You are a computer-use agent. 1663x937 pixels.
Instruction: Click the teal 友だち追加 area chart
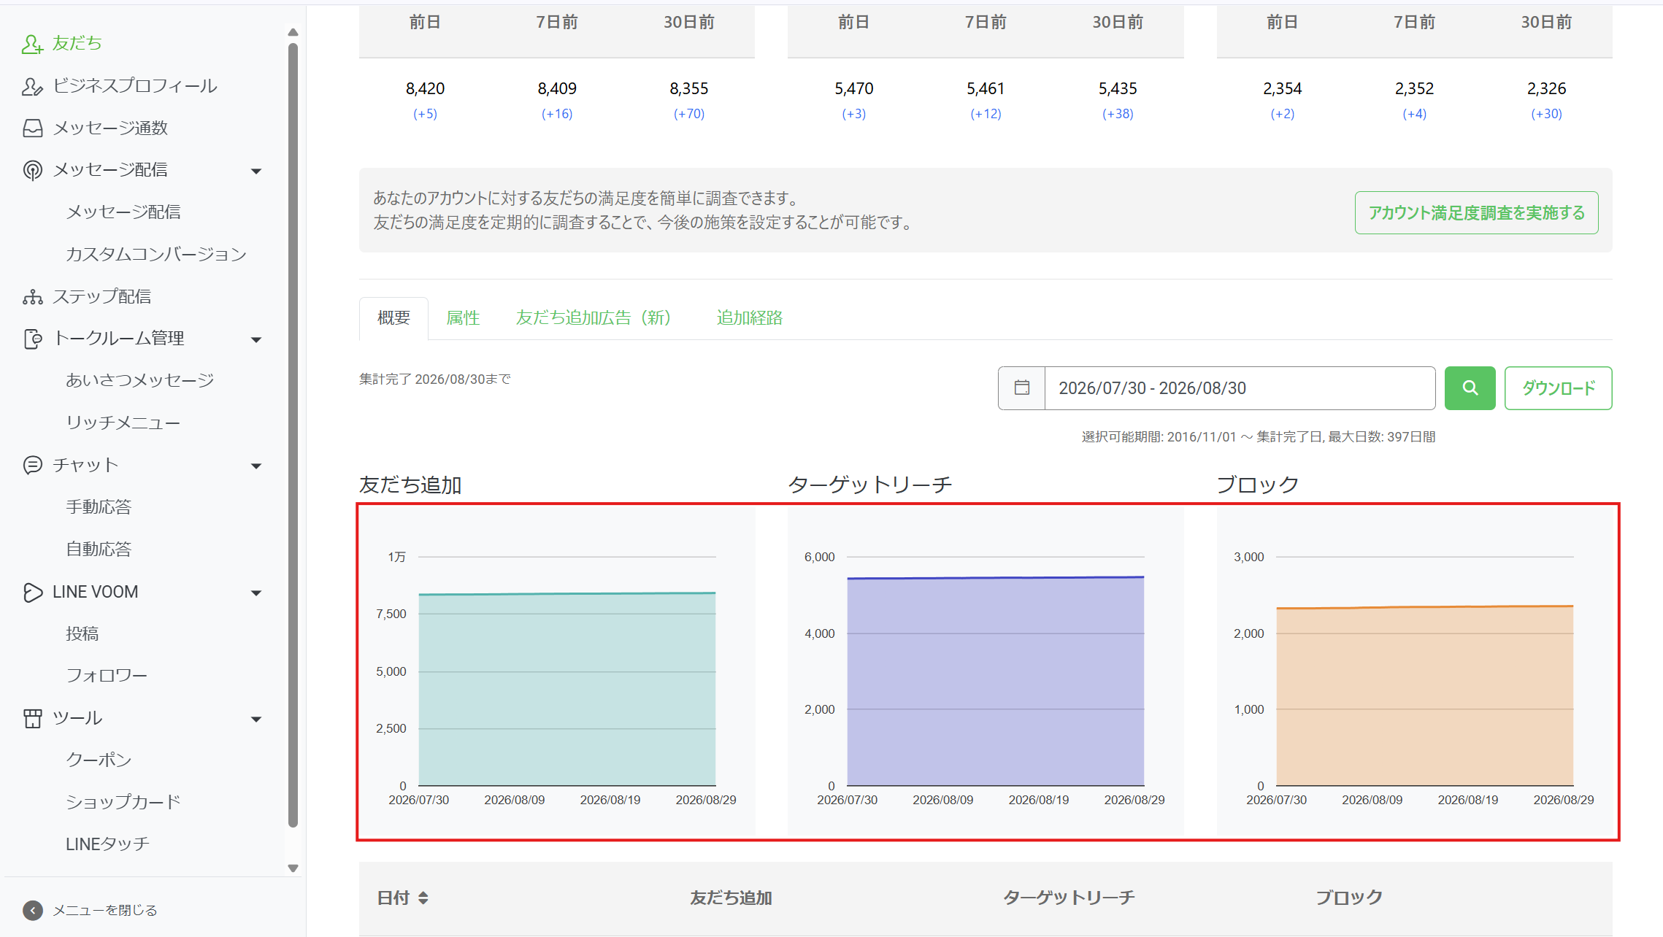click(567, 690)
